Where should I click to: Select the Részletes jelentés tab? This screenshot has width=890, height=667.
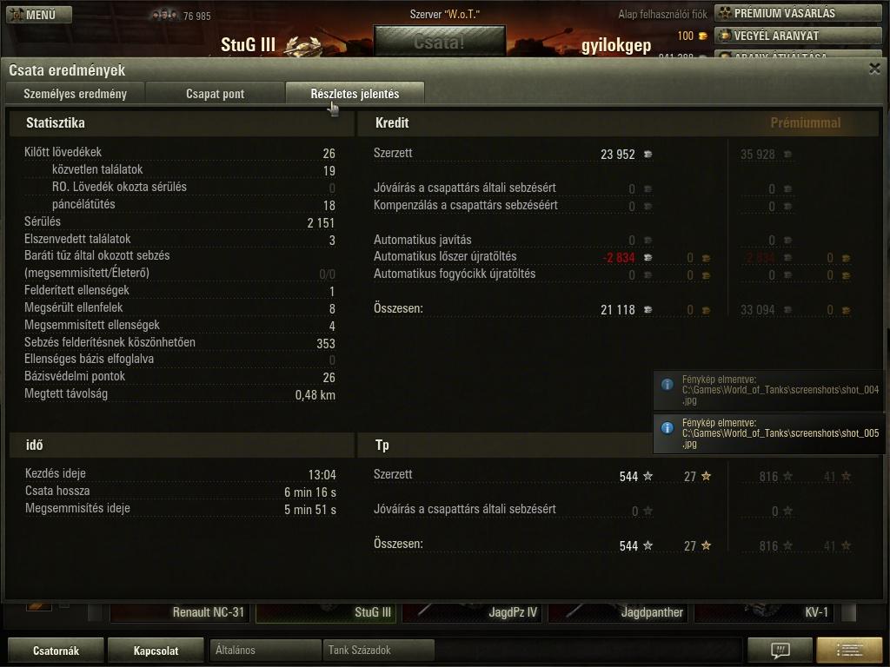point(355,94)
